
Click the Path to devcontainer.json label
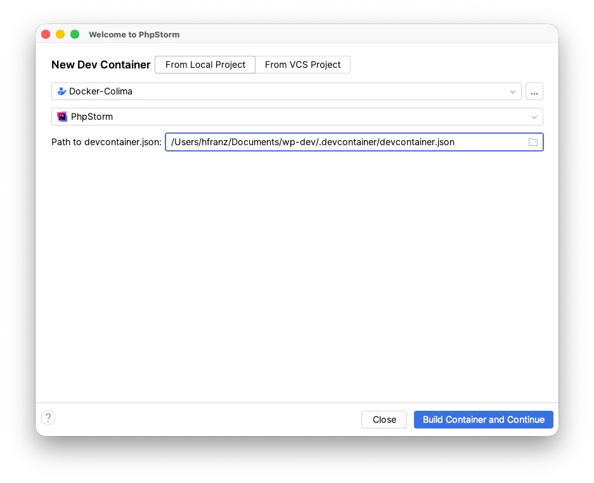[107, 142]
